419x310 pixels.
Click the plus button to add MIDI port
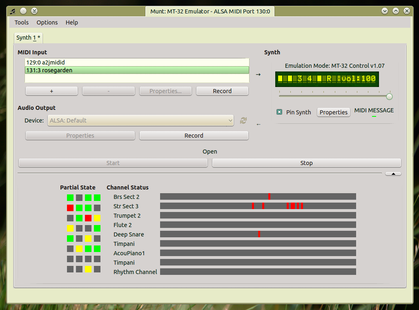pos(51,91)
